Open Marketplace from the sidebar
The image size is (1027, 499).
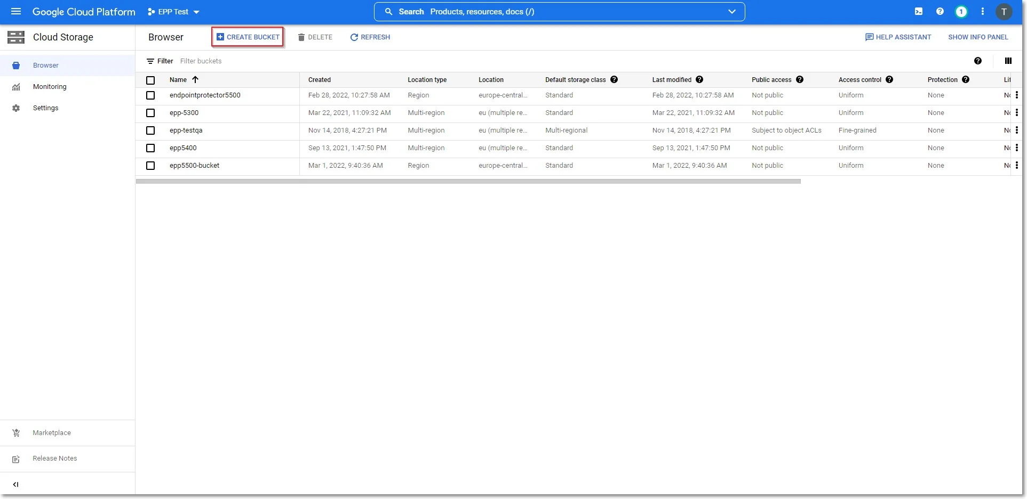tap(67, 433)
